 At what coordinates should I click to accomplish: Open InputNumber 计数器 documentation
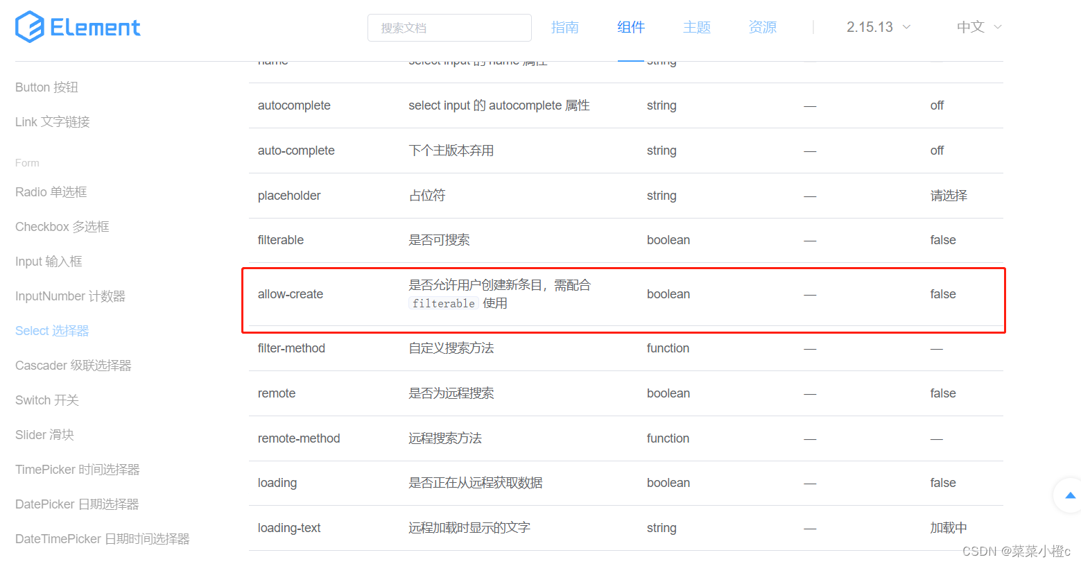70,296
